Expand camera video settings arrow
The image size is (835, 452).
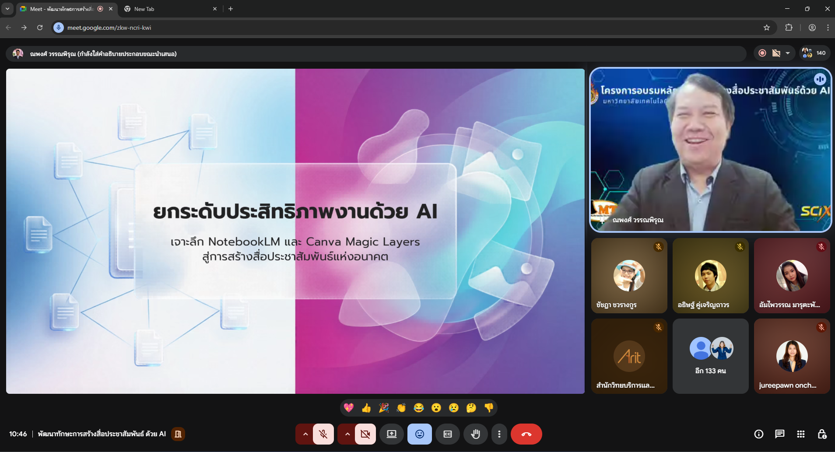tap(347, 434)
